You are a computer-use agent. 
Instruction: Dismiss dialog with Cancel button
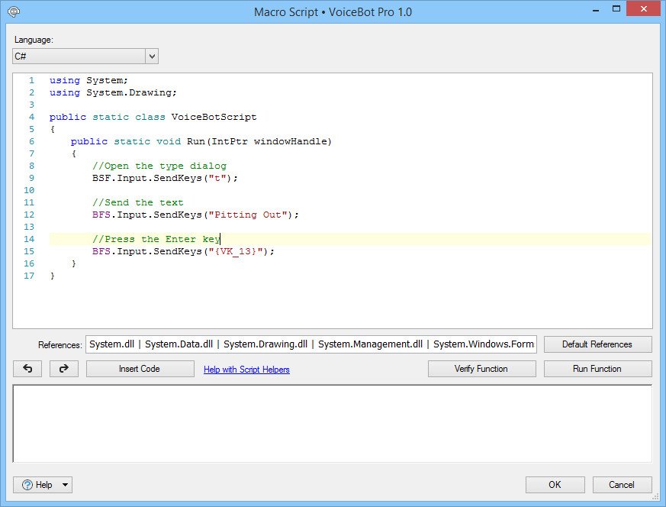tap(622, 485)
